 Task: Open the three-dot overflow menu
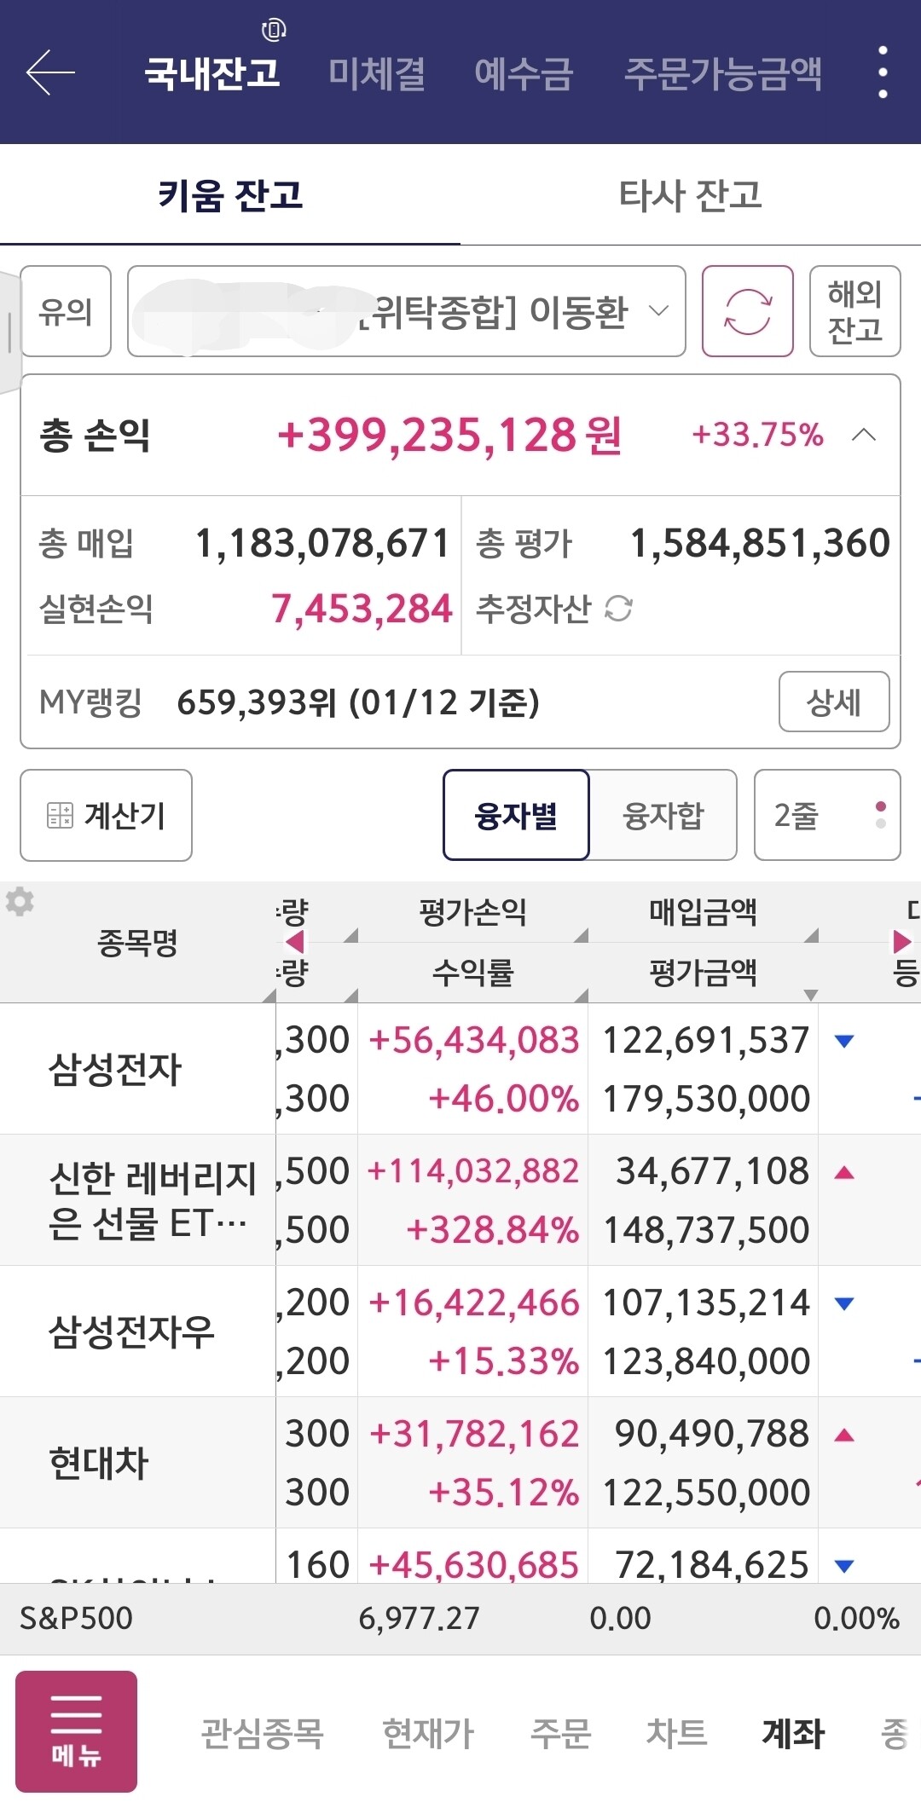pos(883,72)
